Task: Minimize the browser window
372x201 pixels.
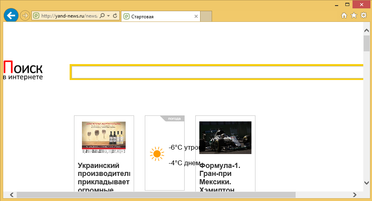Action: (337, 5)
